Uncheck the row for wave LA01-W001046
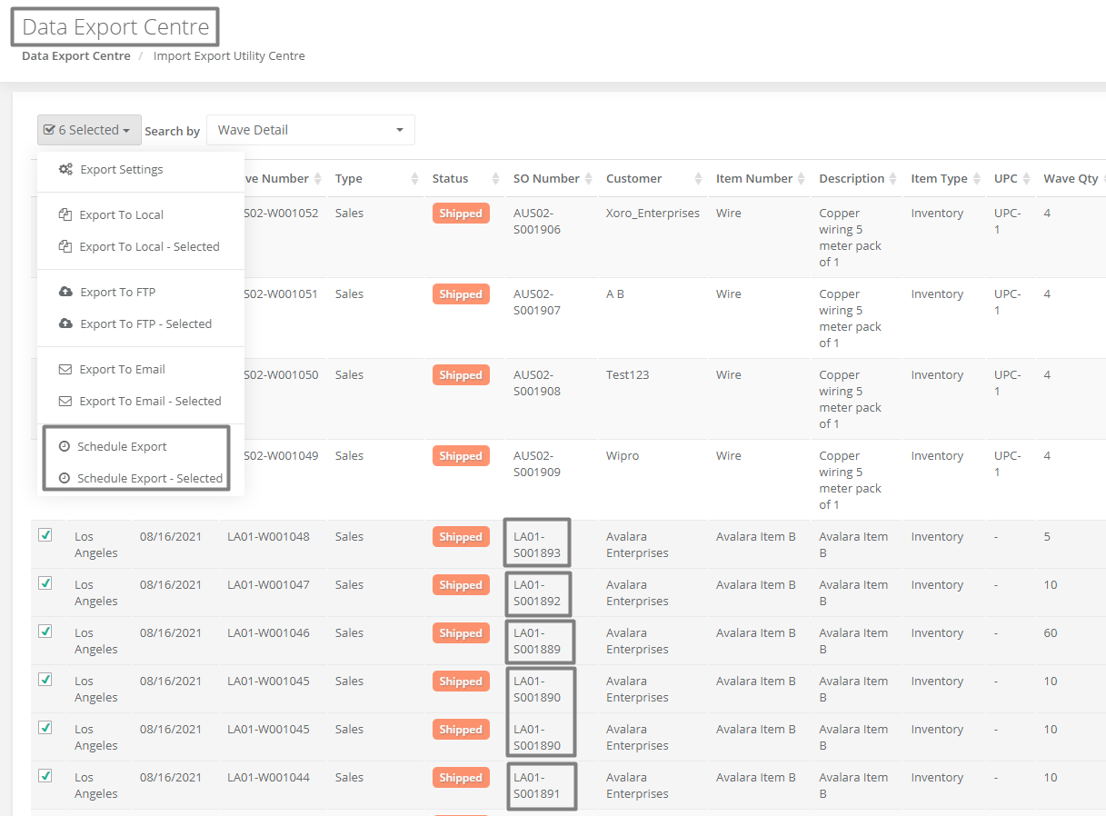This screenshot has height=816, width=1106. (45, 632)
